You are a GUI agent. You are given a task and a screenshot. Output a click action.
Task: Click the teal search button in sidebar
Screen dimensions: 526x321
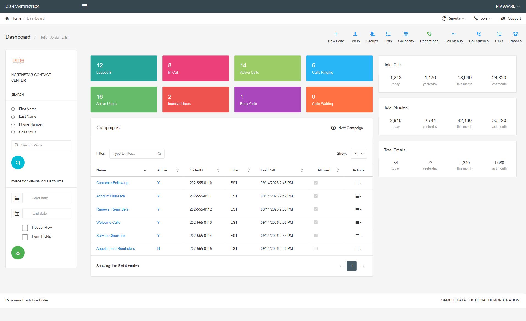pos(18,163)
